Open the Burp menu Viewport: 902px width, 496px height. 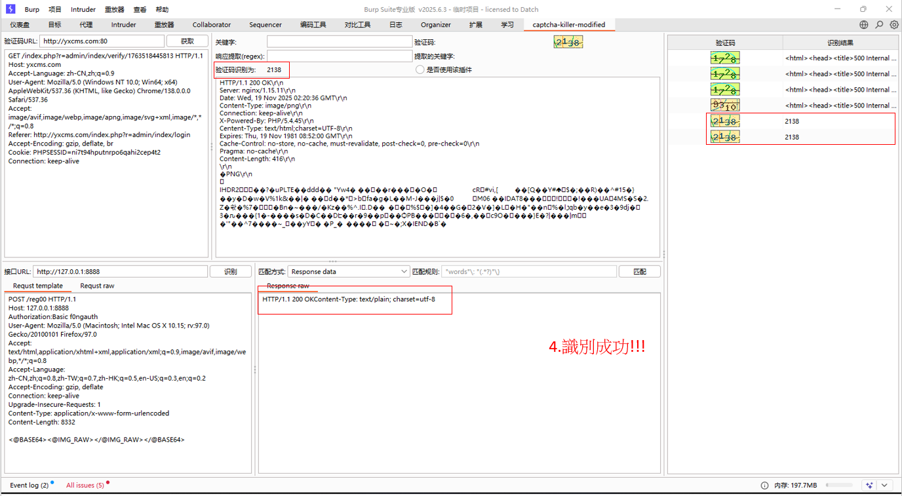[x=32, y=10]
